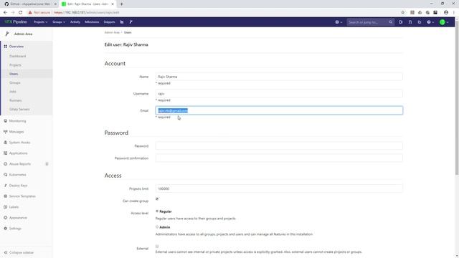Toggle the Can create group checkbox
459x258 pixels.
[x=157, y=199]
